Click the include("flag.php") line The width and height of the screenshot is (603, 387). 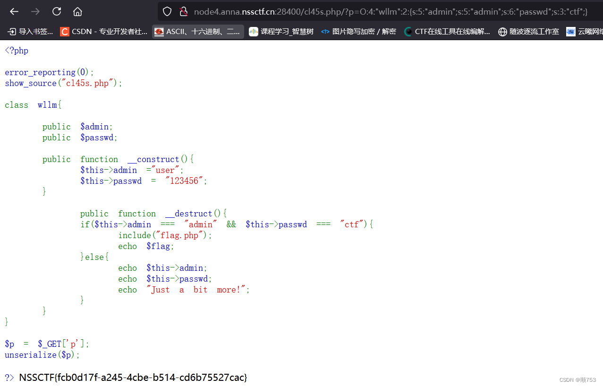pos(165,235)
